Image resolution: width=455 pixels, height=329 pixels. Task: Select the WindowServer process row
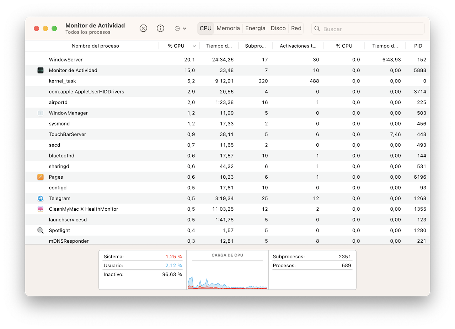pyautogui.click(x=227, y=60)
